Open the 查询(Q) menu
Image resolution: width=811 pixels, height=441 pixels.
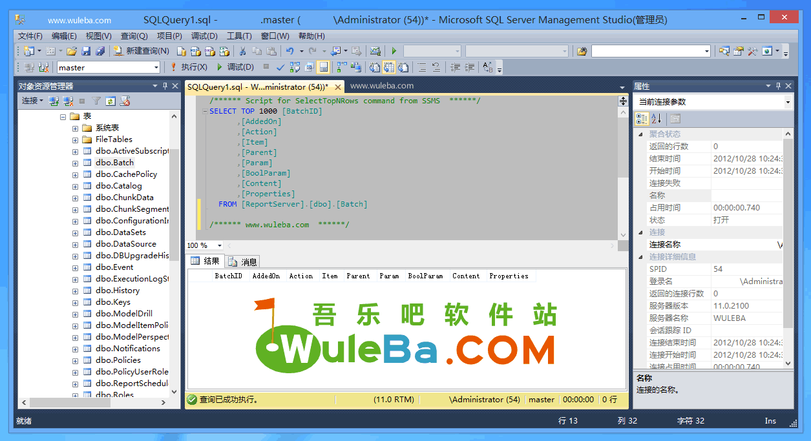[x=134, y=36]
